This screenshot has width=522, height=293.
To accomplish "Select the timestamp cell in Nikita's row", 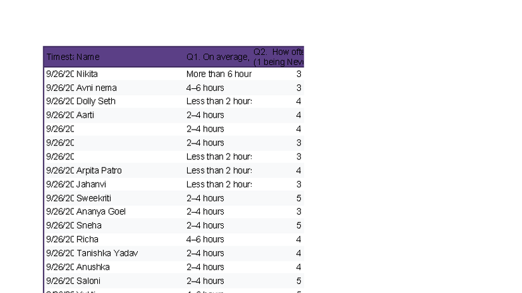I will pos(59,74).
